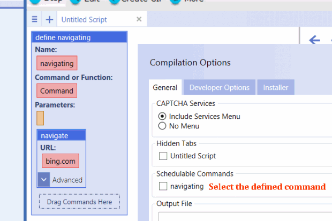332x221 pixels.
Task: Click the Schedulable Commands group label
Action: click(195, 173)
